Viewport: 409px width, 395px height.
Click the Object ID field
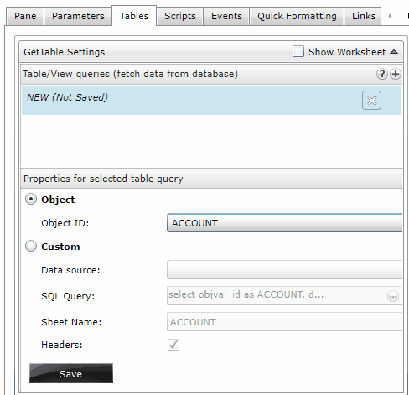[285, 223]
